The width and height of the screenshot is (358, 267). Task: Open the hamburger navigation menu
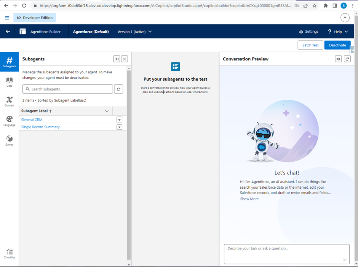click(x=7, y=18)
